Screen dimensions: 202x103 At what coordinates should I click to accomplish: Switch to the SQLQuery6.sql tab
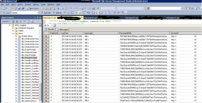point(102,18)
